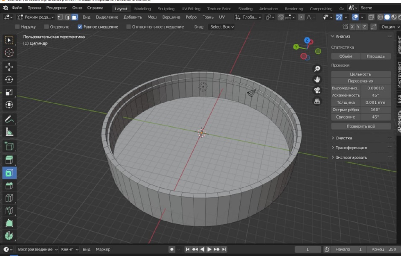This screenshot has height=256, width=401.
Task: Click the Объём statistics button
Action: pyautogui.click(x=346, y=56)
